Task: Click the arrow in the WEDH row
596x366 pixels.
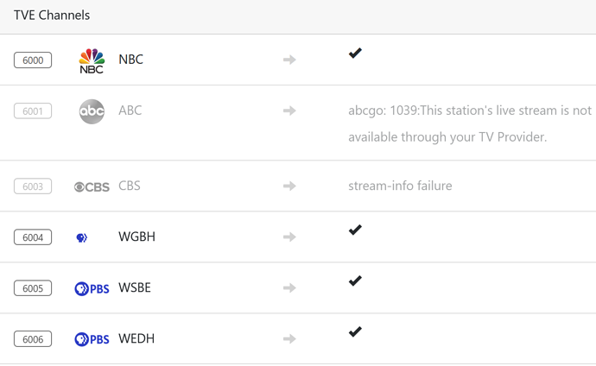Action: [x=289, y=338]
